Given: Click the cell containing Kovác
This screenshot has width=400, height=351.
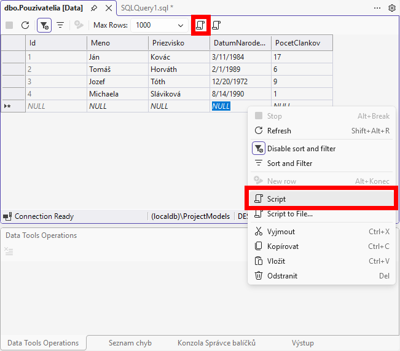Looking at the screenshot, I should click(179, 57).
